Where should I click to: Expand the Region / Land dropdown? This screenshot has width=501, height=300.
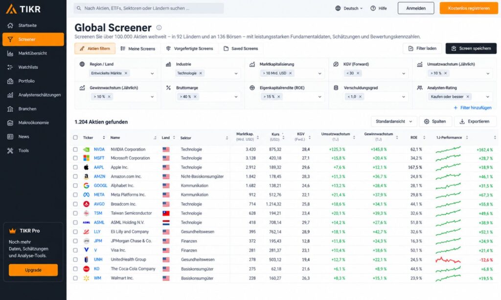point(152,73)
